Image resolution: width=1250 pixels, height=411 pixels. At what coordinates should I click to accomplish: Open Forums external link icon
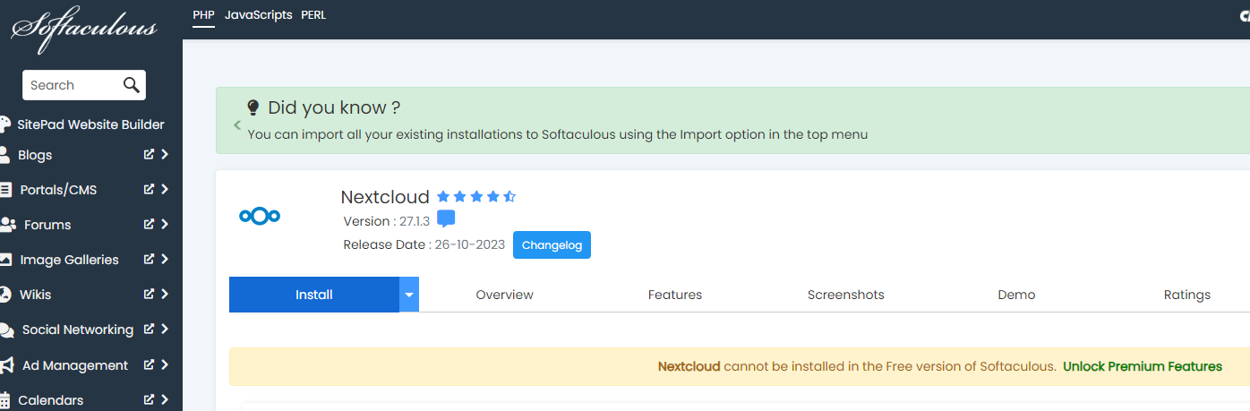click(x=150, y=225)
